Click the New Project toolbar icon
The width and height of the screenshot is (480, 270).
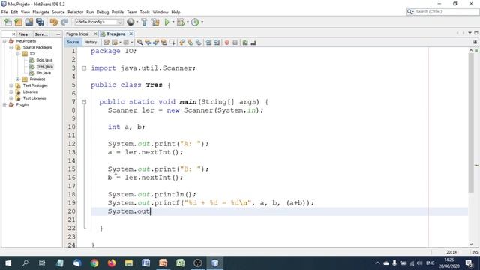point(18,22)
